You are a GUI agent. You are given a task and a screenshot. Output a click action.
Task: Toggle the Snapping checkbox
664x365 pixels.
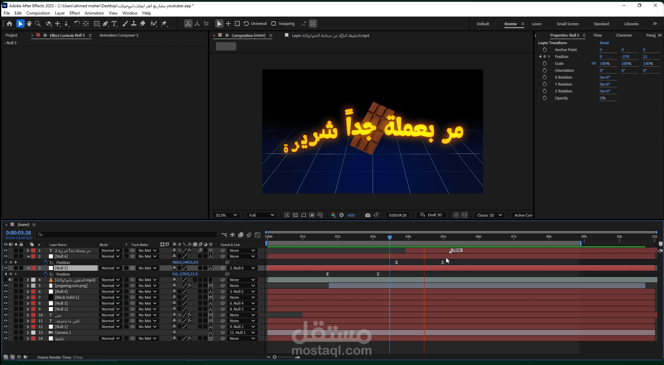pyautogui.click(x=273, y=24)
